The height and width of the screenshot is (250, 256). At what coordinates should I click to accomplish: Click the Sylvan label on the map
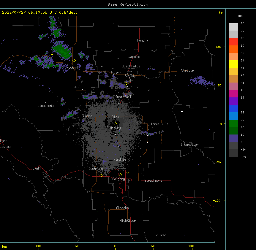pyautogui.click(x=116, y=73)
